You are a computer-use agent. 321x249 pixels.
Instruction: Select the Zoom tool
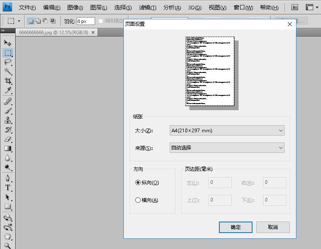point(8,245)
